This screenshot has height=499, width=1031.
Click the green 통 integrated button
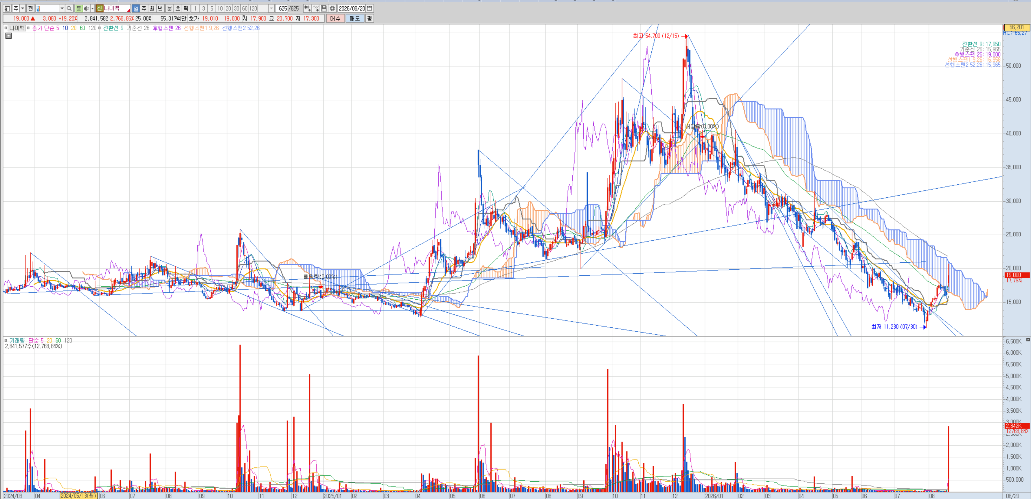[78, 8]
